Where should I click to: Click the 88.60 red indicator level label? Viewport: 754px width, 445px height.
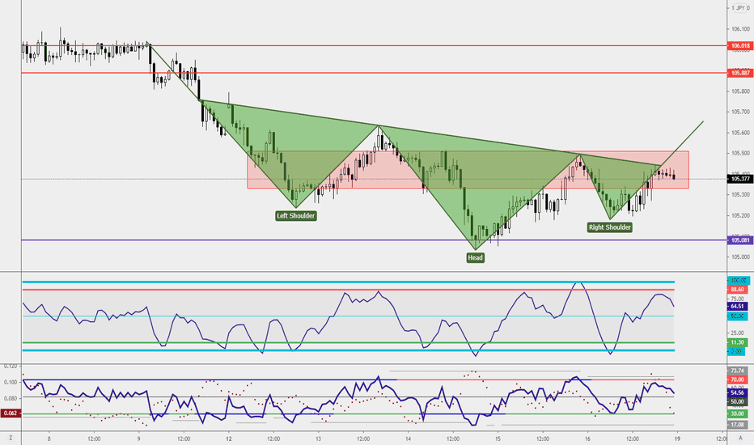pos(737,290)
